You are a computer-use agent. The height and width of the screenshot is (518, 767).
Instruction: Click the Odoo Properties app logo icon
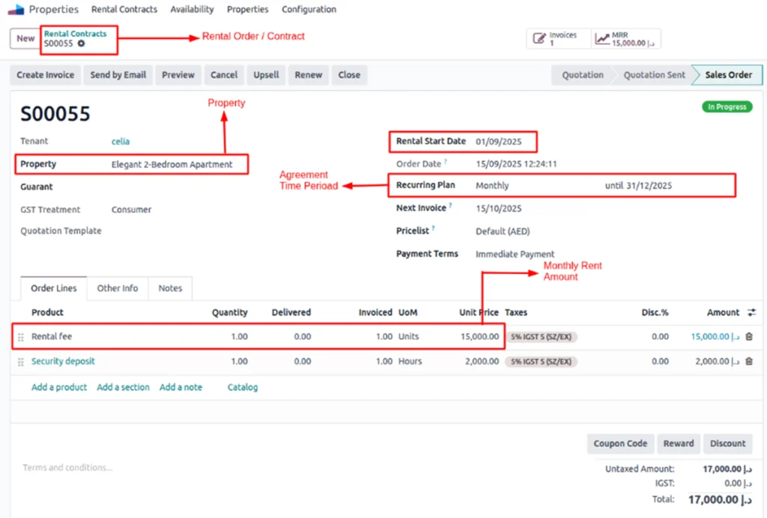(16, 9)
